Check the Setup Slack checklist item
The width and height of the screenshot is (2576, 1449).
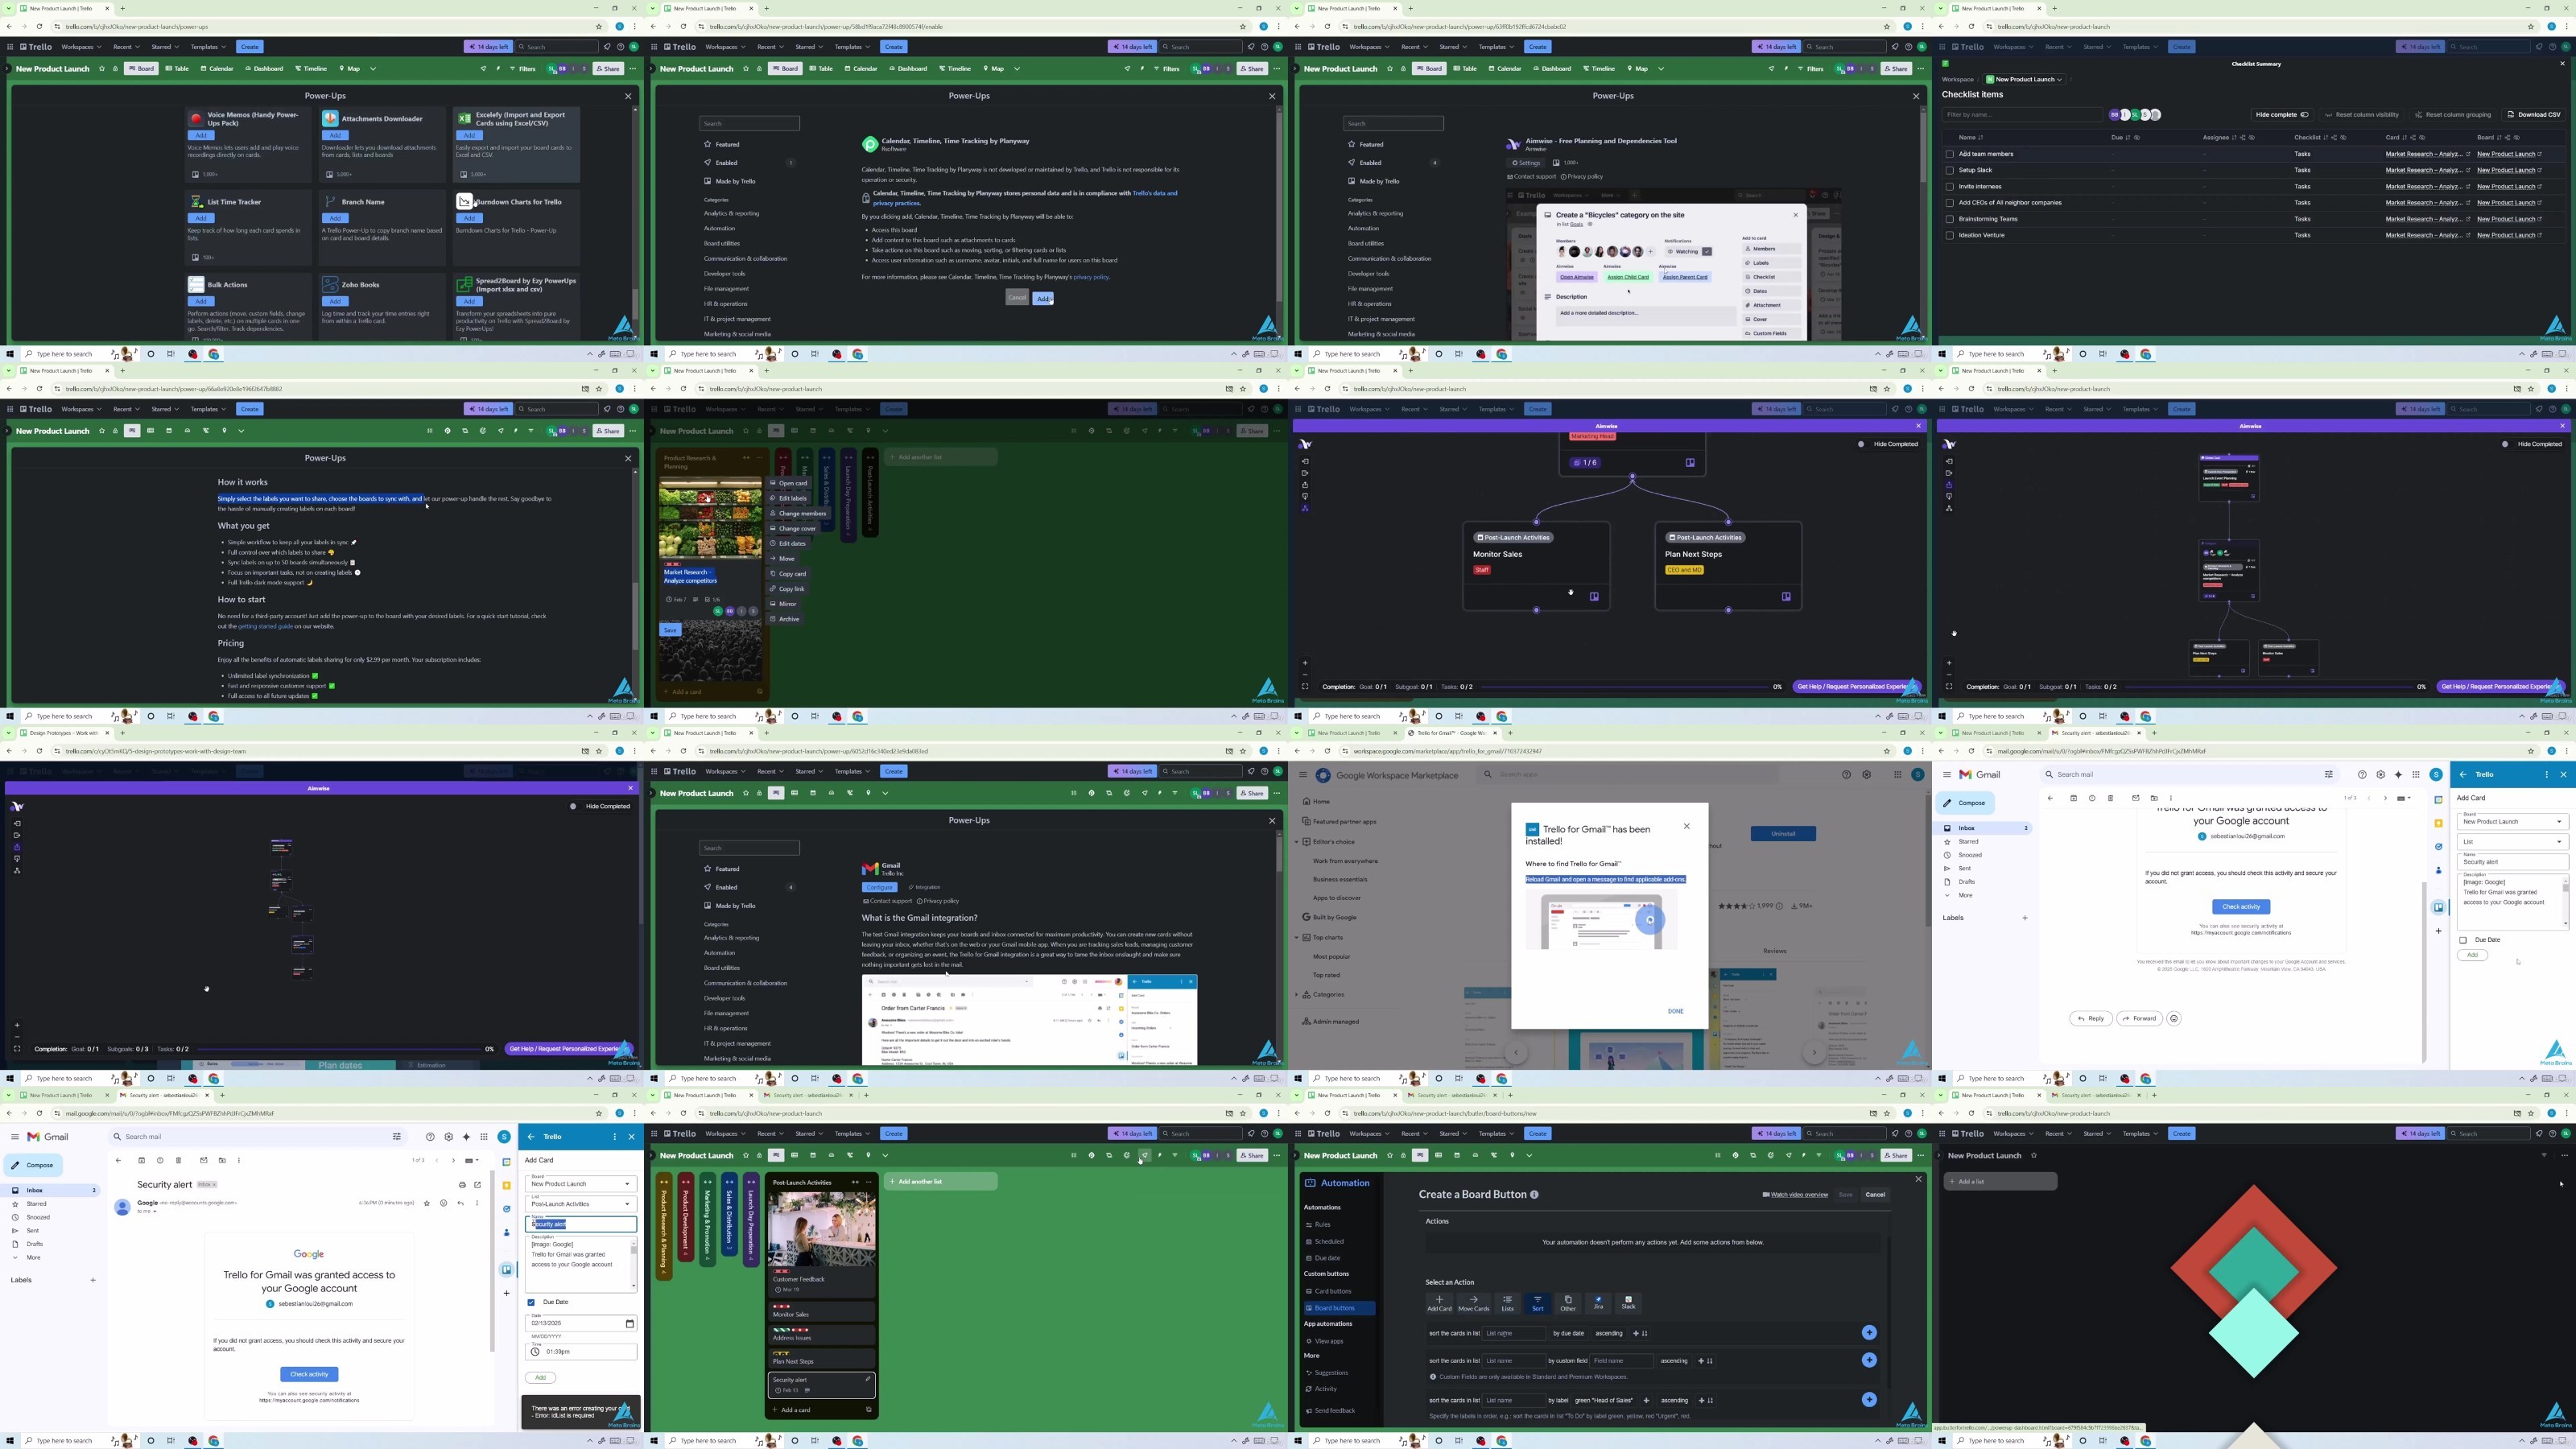click(1949, 170)
